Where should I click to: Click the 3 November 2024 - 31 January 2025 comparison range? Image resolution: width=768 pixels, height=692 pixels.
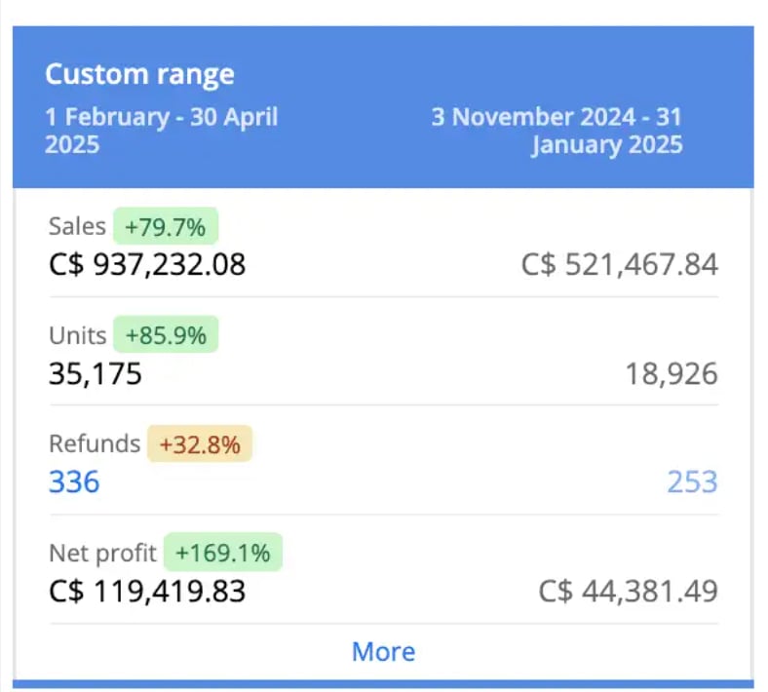(x=557, y=131)
